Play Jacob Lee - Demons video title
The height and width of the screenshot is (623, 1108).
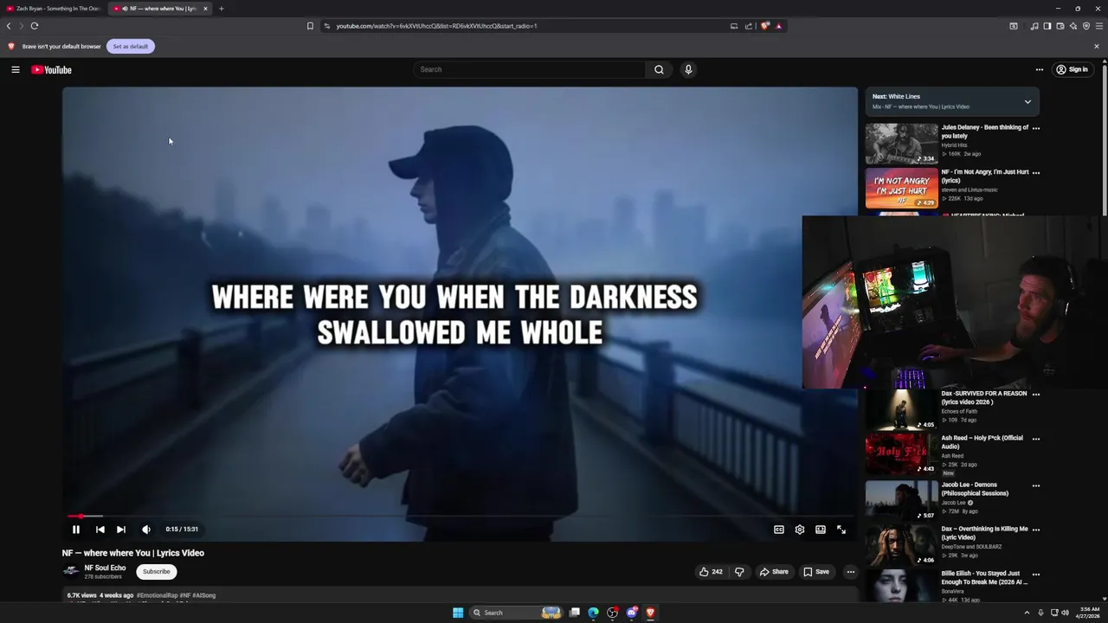(x=975, y=489)
